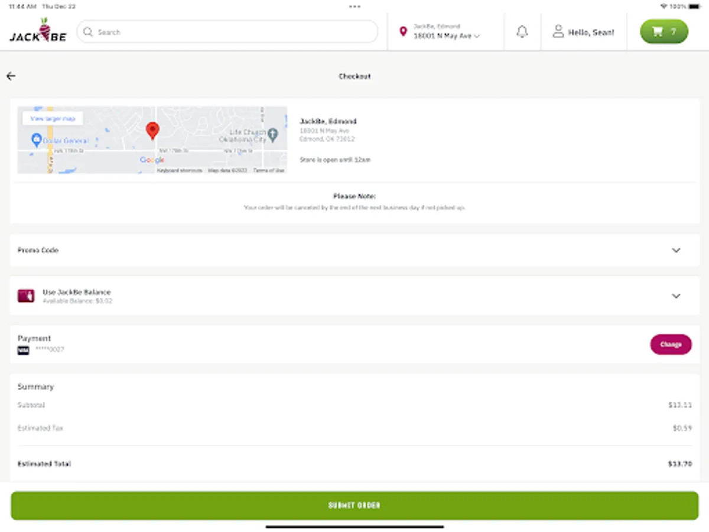Image resolution: width=709 pixels, height=532 pixels.
Task: Open Keyboard shortcuts on map
Action: [180, 170]
